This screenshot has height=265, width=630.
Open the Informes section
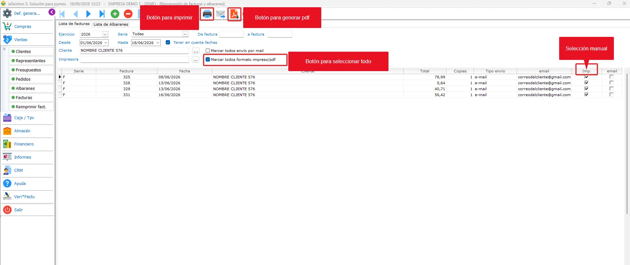[23, 157]
